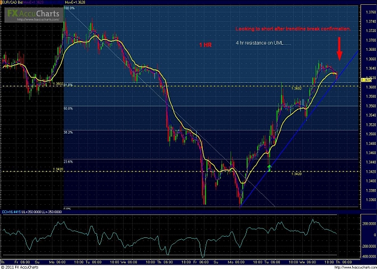Viewport: 377px width, 270px height.
Task: Select the 61.8% Fibonacci level label
Action: pyautogui.click(x=69, y=85)
